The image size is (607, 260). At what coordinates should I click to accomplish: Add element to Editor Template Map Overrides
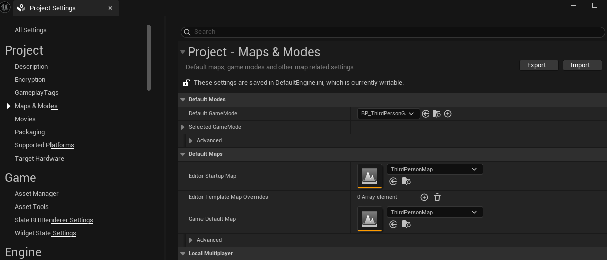click(424, 197)
